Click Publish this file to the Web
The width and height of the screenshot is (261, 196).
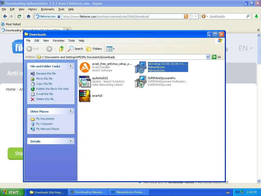click(53, 89)
